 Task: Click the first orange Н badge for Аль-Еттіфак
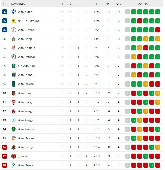134,57
